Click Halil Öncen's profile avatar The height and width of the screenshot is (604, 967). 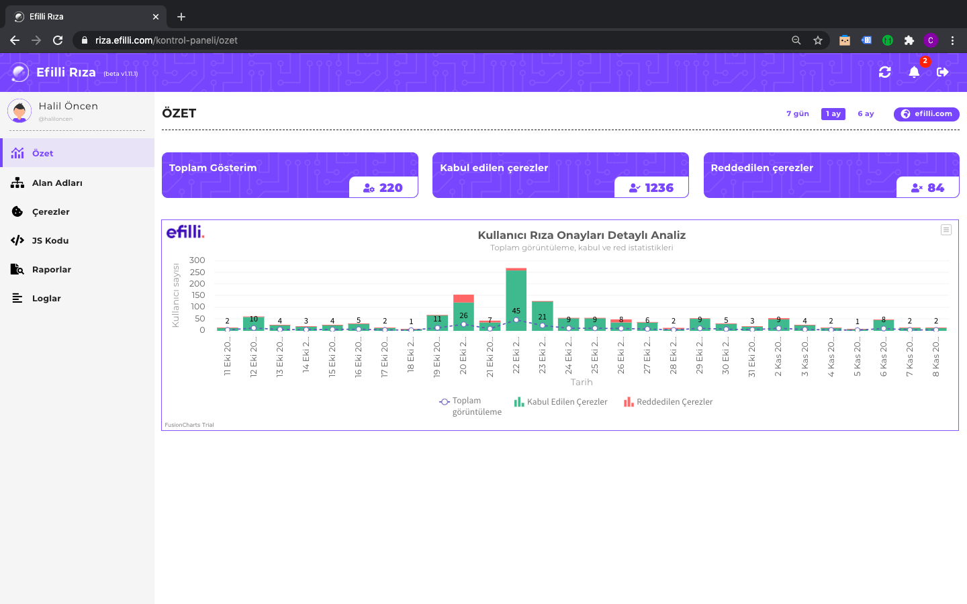(x=19, y=111)
